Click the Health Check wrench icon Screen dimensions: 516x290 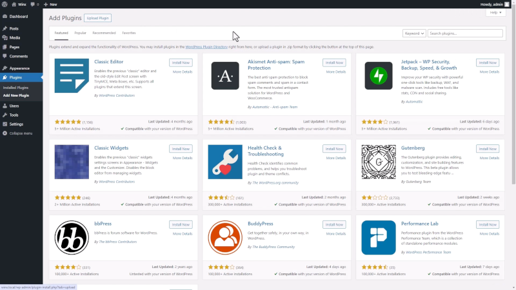[x=225, y=162]
